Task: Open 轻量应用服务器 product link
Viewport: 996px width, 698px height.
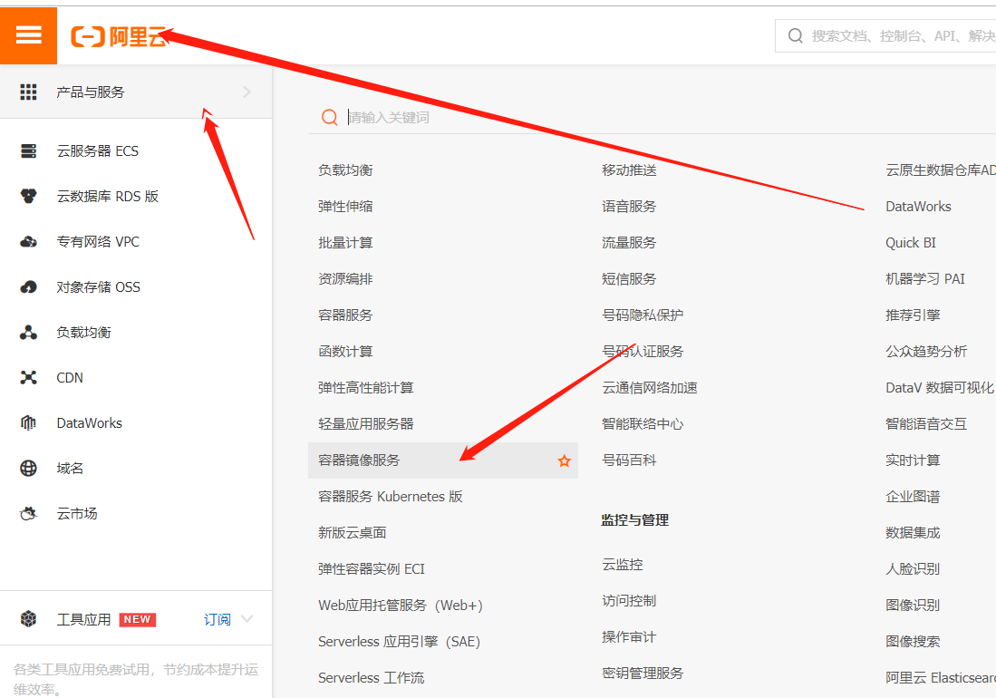Action: (366, 423)
